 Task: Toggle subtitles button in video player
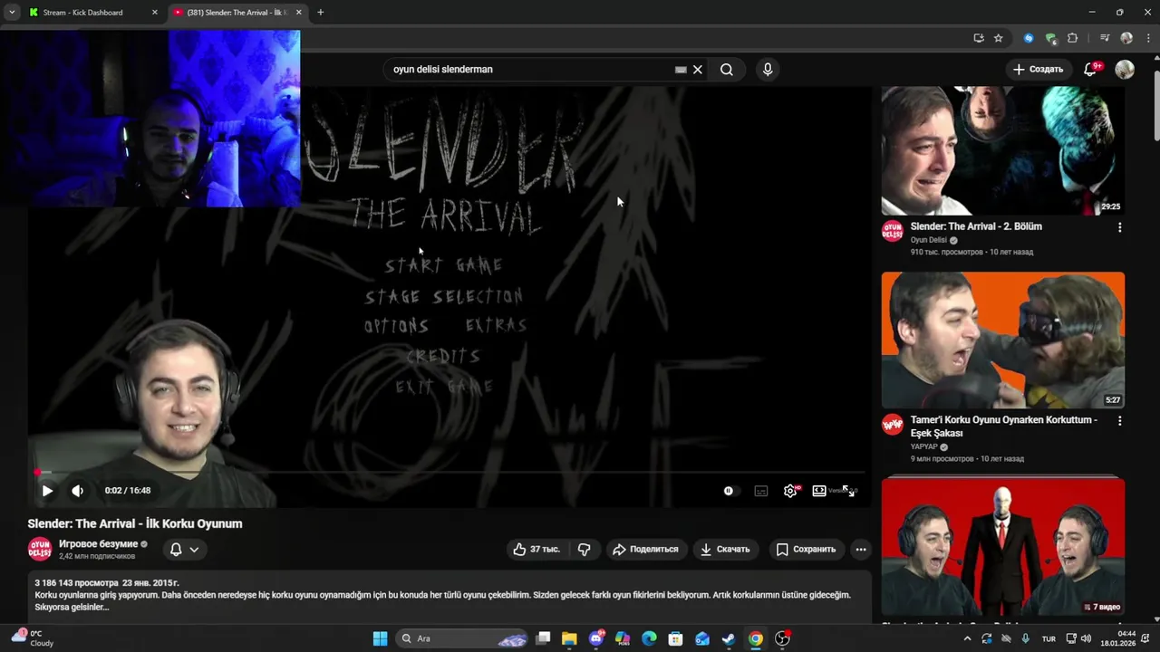point(761,491)
